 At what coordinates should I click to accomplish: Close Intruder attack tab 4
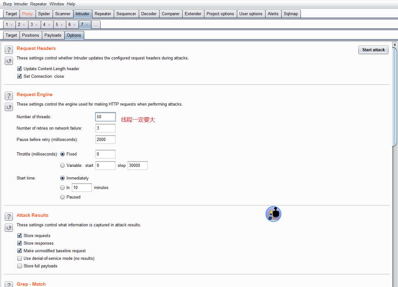click(49, 25)
